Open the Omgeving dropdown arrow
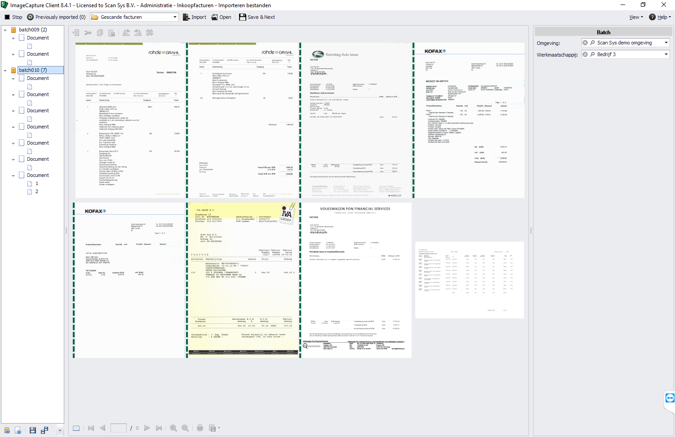 [666, 43]
